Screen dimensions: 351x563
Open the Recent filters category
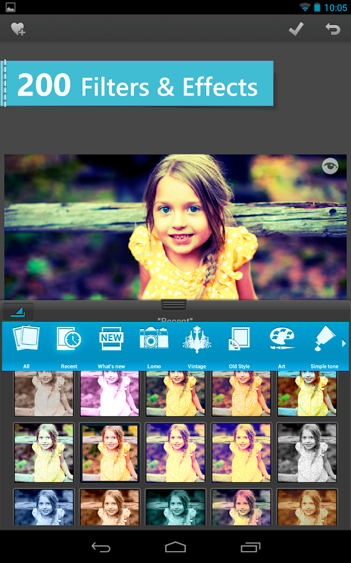[69, 347]
